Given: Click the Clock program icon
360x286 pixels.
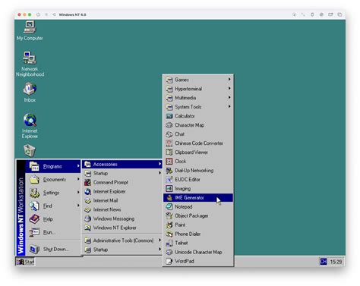Looking at the screenshot, I should [x=169, y=162].
